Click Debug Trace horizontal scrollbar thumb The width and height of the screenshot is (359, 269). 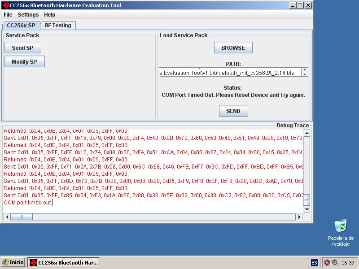pyautogui.click(x=22, y=217)
